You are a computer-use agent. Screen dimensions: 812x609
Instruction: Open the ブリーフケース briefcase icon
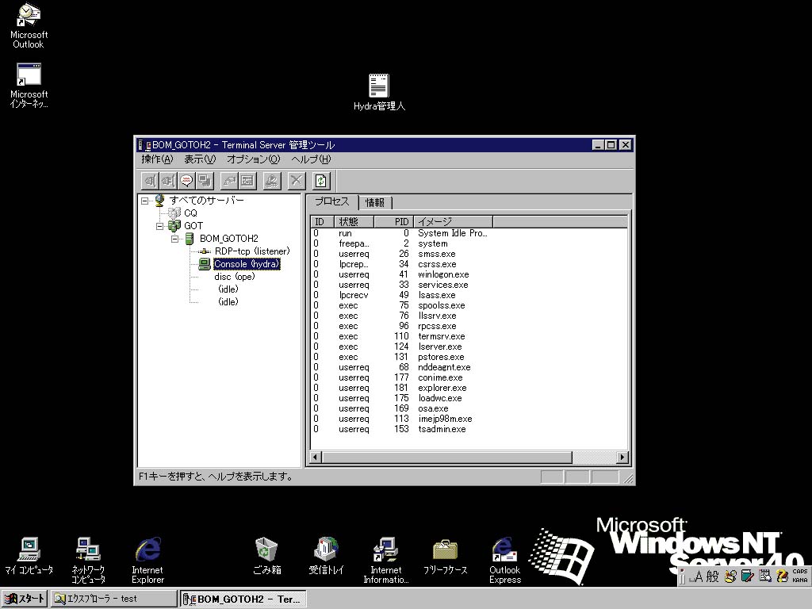(x=446, y=556)
